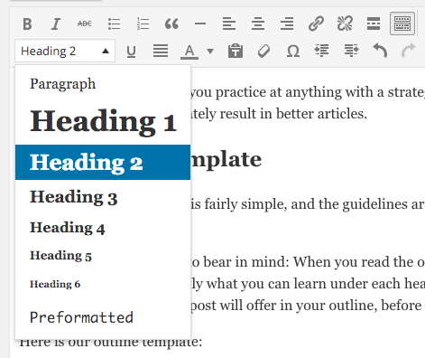The image size is (425, 358).
Task: Insert a horizontal line
Action: [x=200, y=24]
